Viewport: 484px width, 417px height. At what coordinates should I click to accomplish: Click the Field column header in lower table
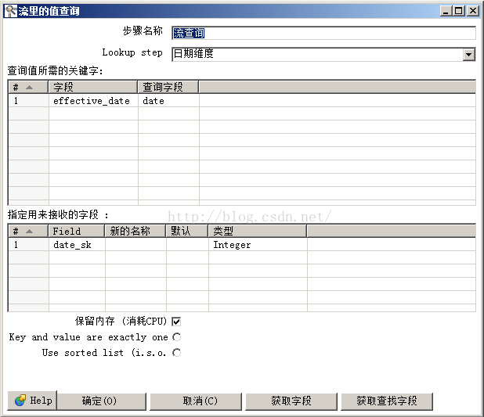[77, 231]
